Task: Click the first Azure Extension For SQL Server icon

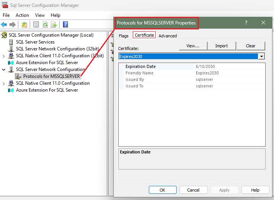Action: pos(11,63)
